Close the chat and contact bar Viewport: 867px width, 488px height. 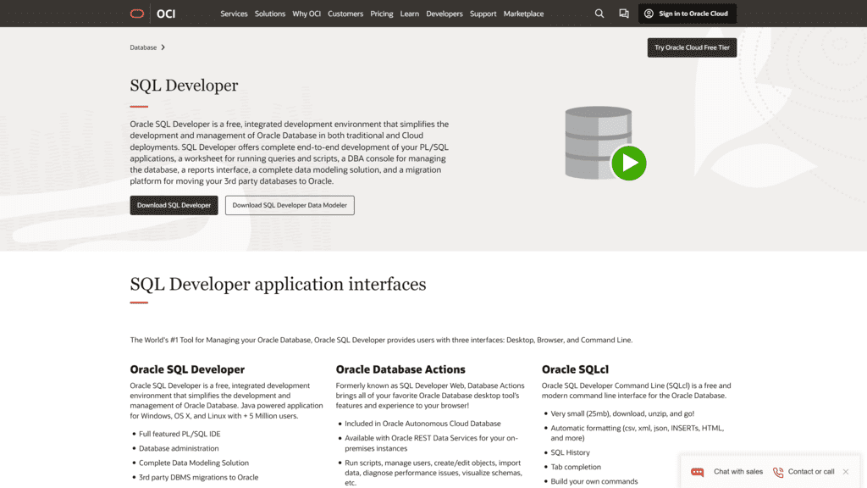click(846, 472)
